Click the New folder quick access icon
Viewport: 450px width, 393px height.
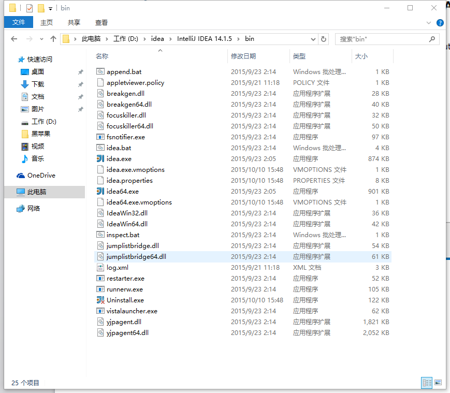(41, 8)
